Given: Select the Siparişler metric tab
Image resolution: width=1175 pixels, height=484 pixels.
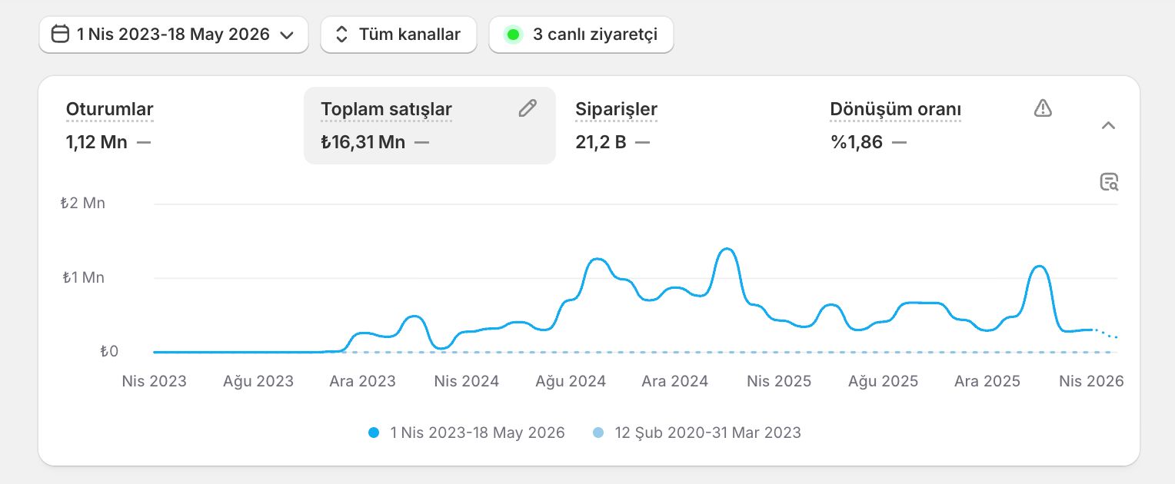Looking at the screenshot, I should [684, 125].
